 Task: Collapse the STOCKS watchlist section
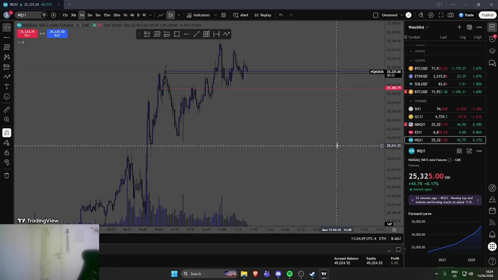[410, 51]
